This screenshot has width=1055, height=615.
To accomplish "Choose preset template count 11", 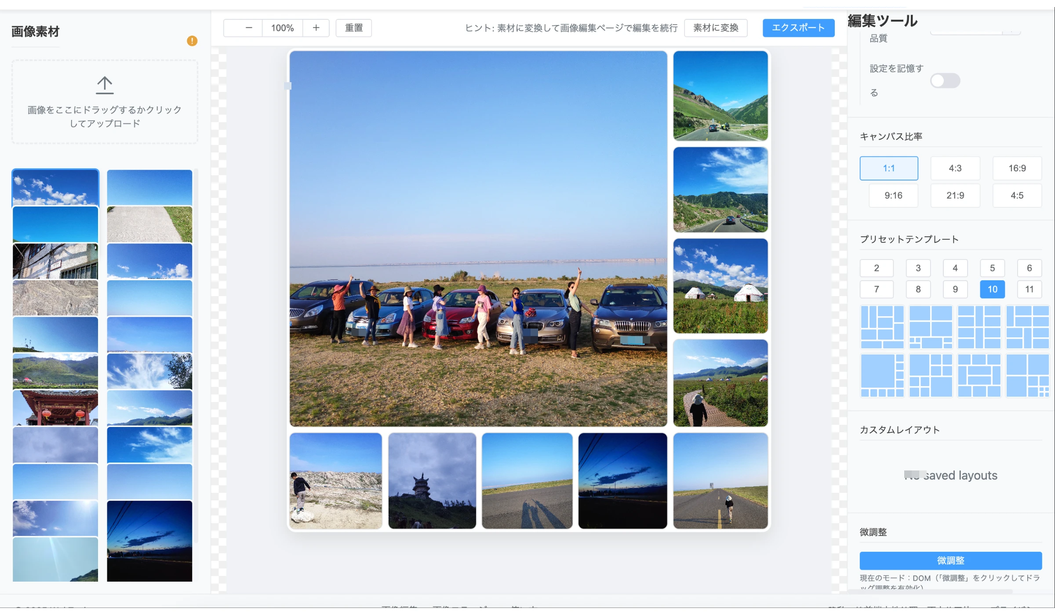I will point(1030,289).
